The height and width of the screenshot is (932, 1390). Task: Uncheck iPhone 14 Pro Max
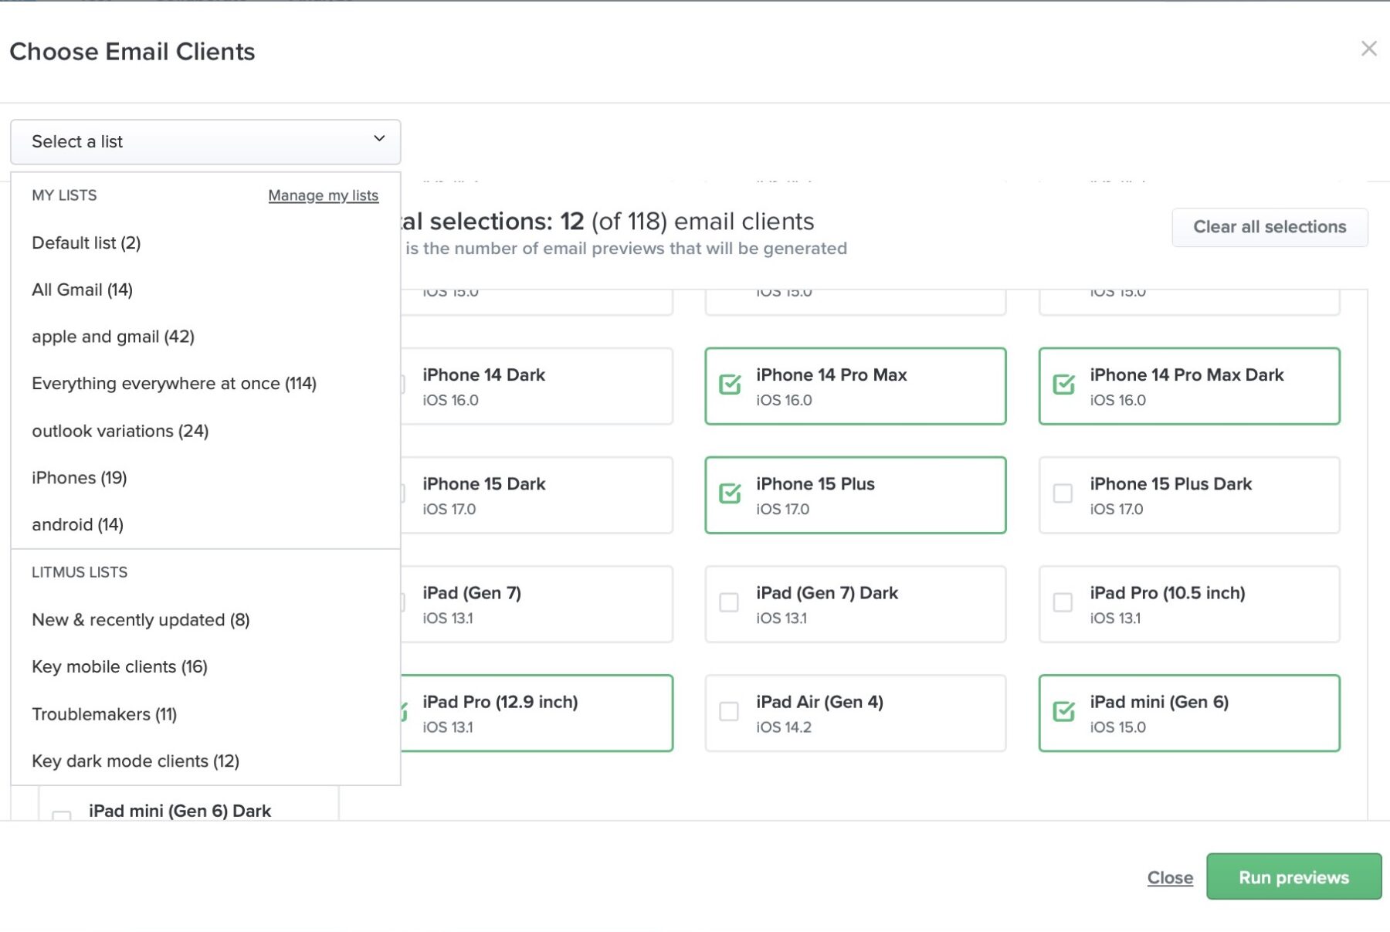click(730, 384)
